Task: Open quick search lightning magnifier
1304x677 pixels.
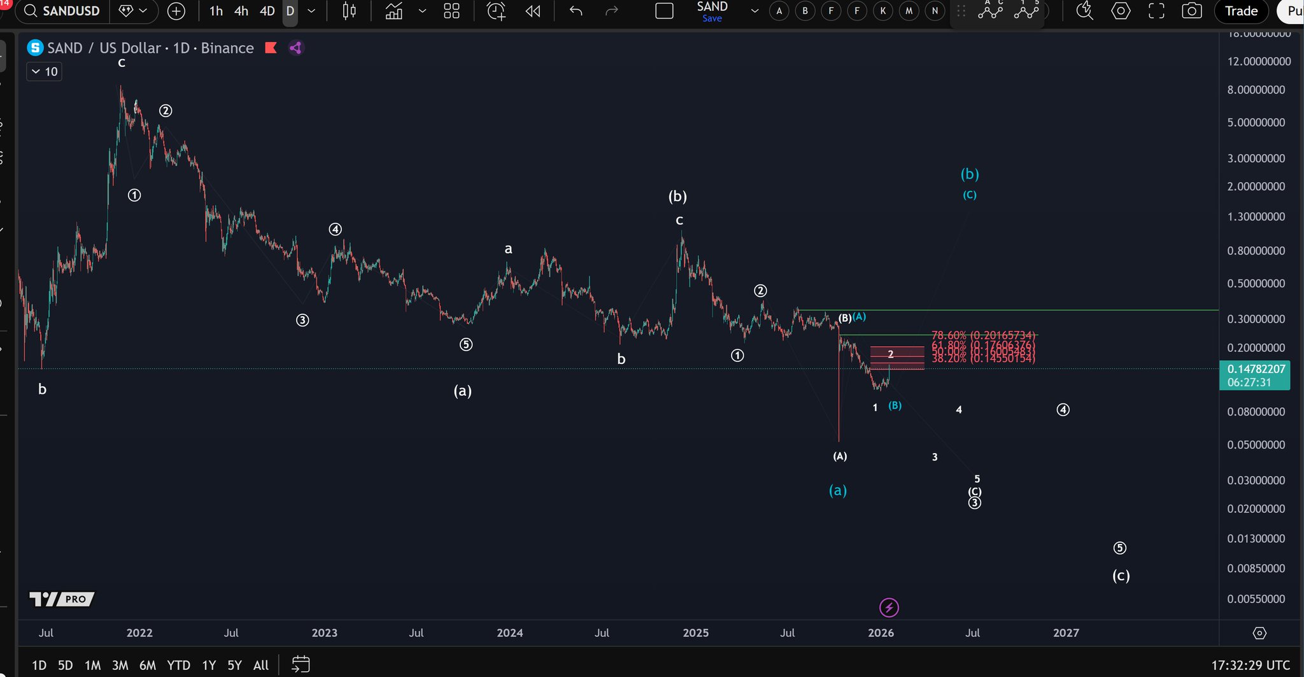Action: 1084,11
